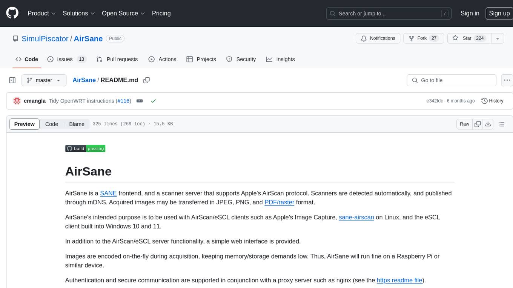Open the SANE link
The height and width of the screenshot is (288, 513).
pos(108,193)
